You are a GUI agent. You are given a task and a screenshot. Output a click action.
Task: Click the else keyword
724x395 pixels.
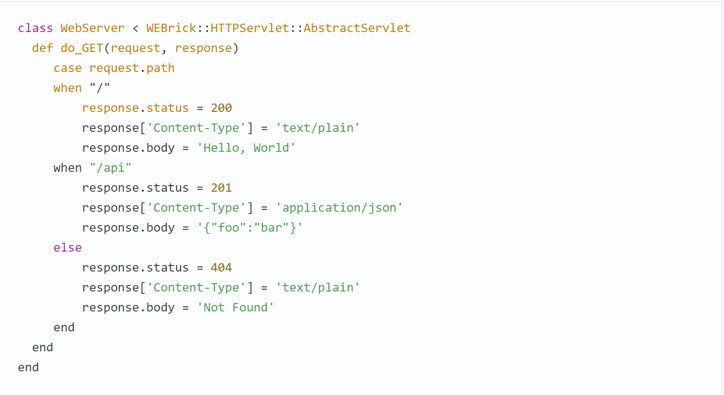coord(67,248)
